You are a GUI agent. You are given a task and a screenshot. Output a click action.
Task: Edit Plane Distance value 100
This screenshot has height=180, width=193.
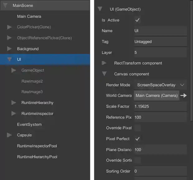coord(161,149)
